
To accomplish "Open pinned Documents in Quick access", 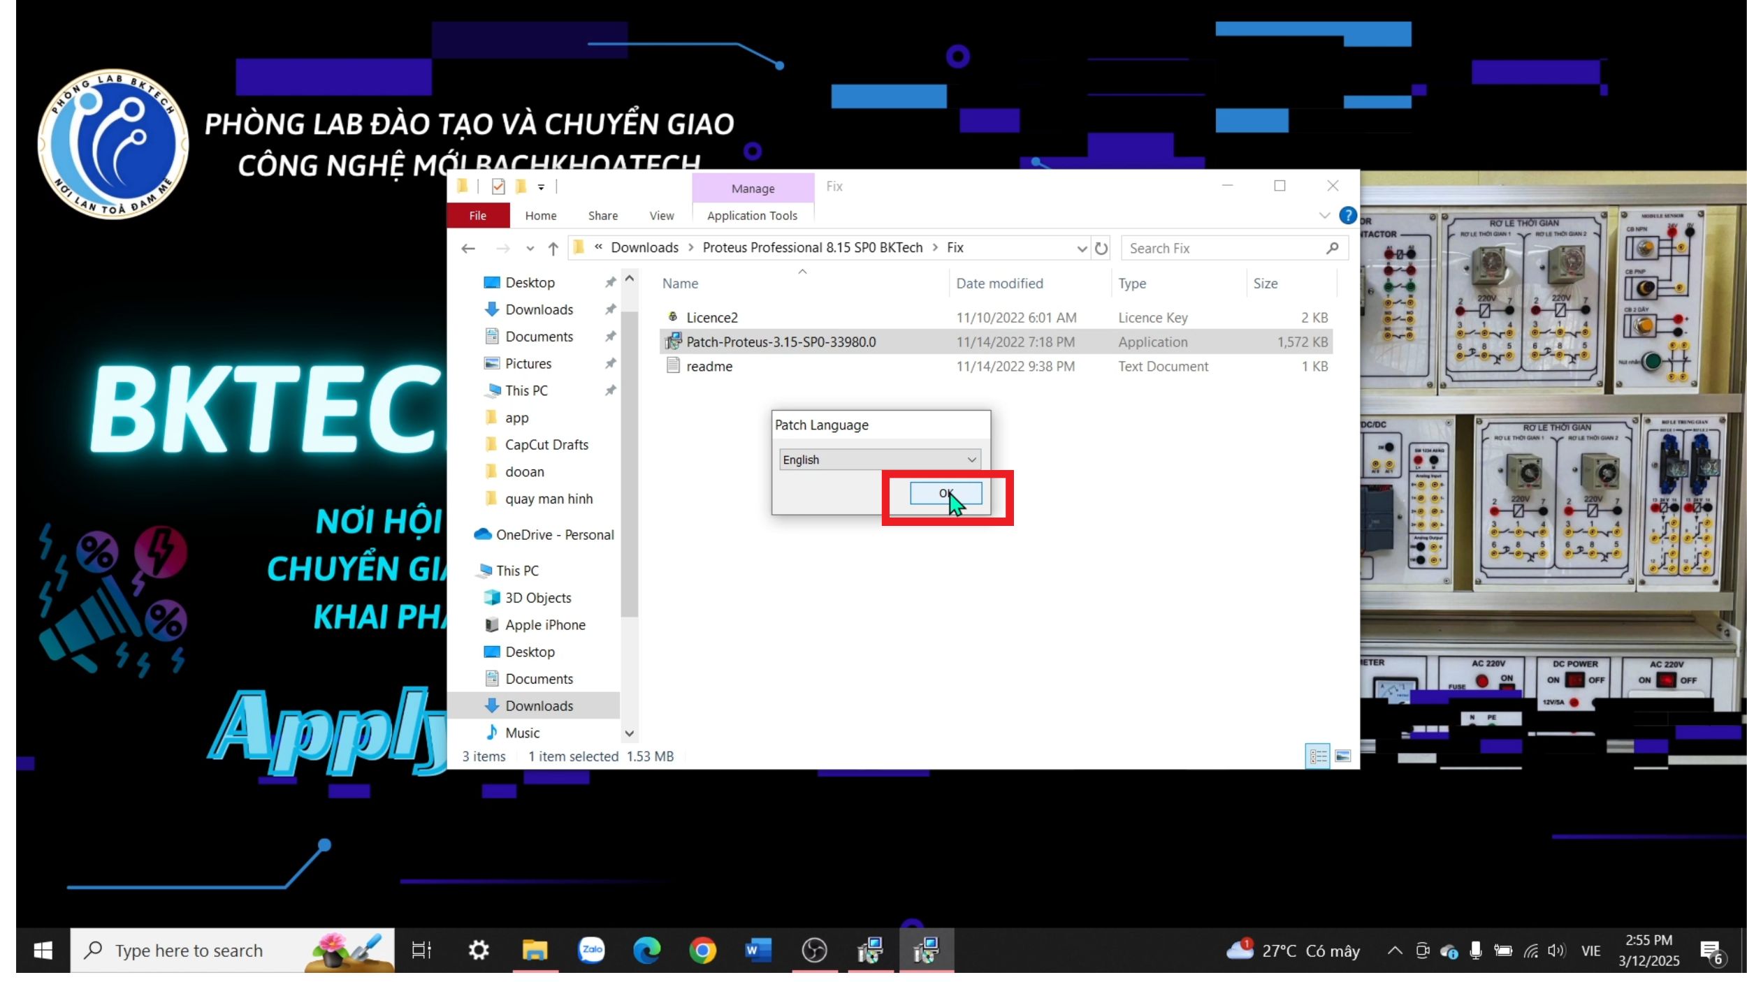I will (539, 337).
